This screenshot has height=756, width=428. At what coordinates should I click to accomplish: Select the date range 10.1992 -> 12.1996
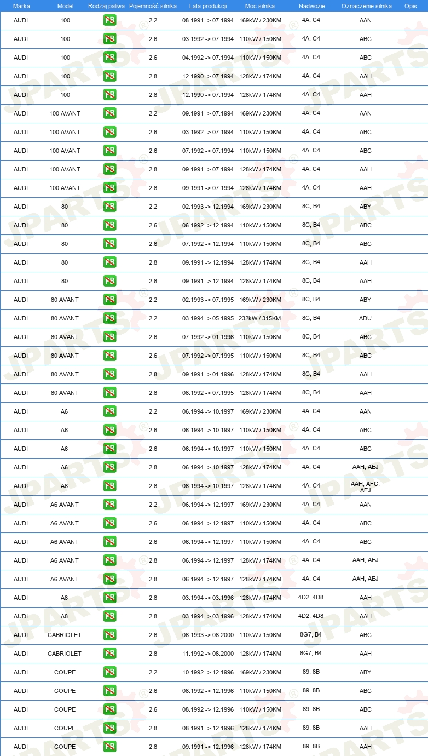tap(208, 673)
